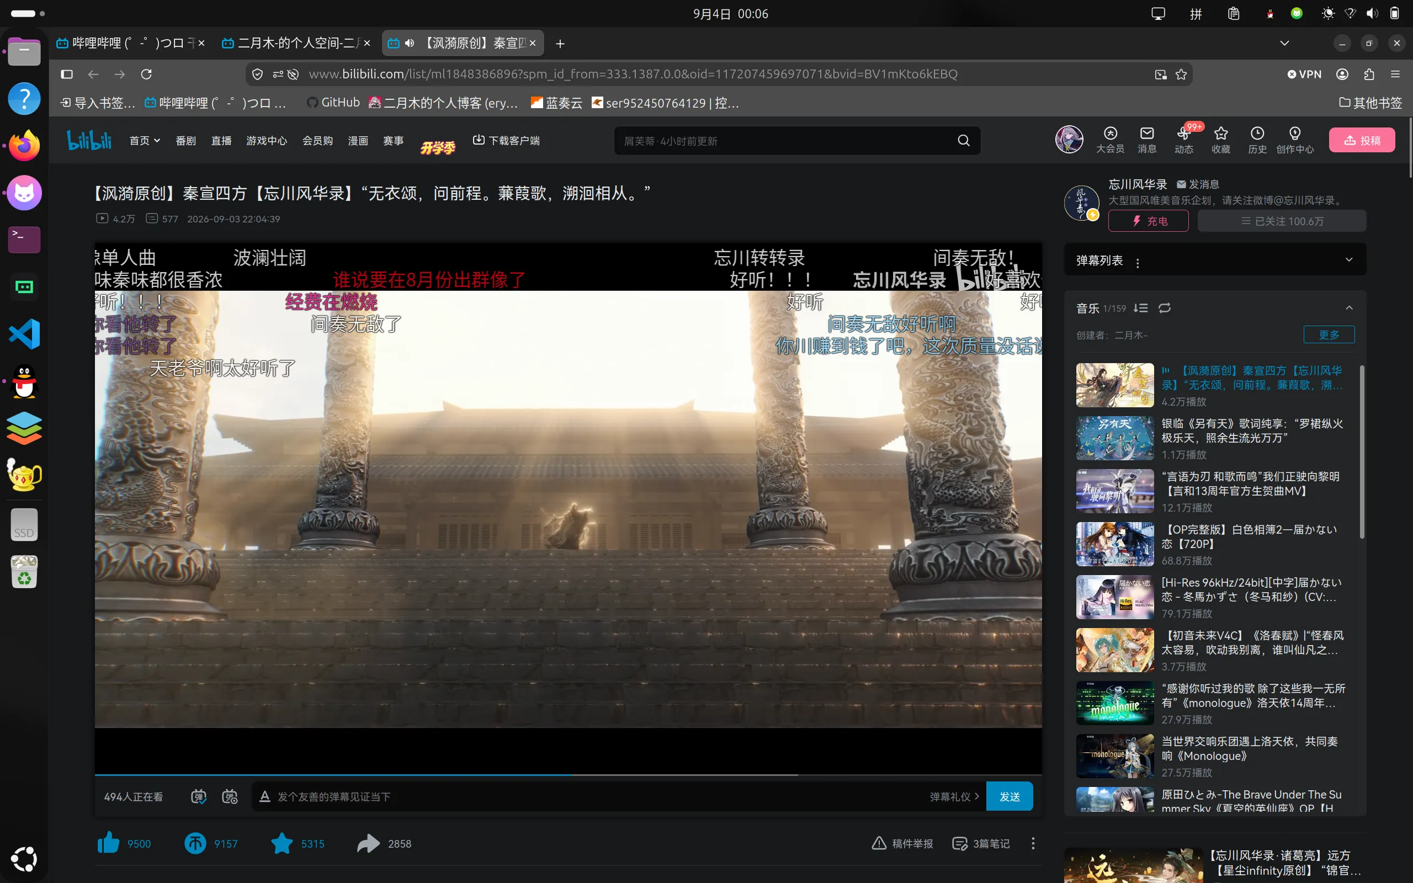Image resolution: width=1413 pixels, height=883 pixels.
Task: Open browser tab list dropdown
Action: [x=1284, y=43]
